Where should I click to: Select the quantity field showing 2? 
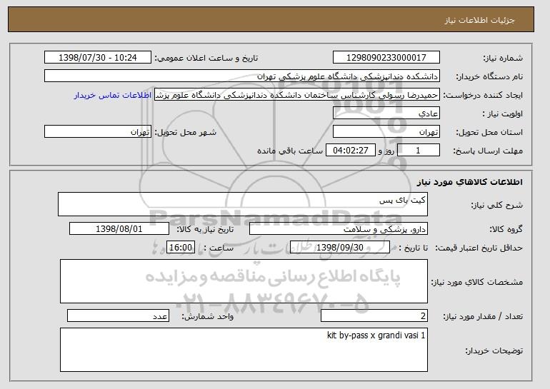[374, 315]
